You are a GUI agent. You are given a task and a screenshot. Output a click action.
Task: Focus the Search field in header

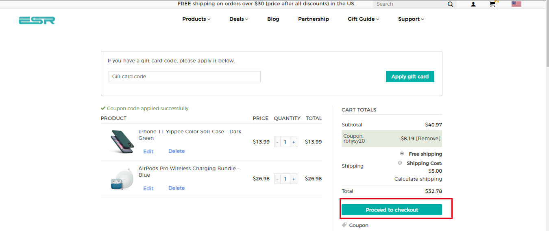(410, 4)
